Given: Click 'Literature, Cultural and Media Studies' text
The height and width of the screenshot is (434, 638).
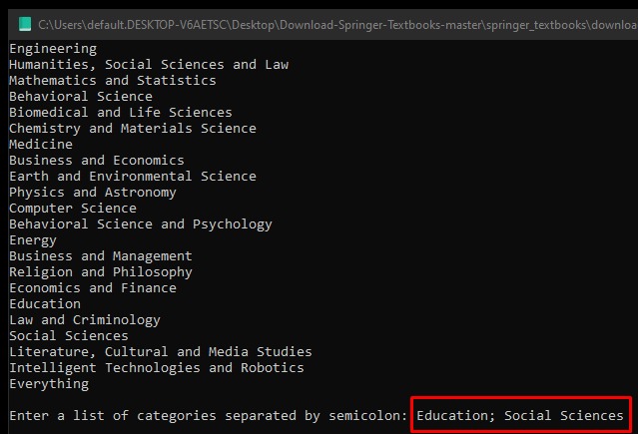Looking at the screenshot, I should point(161,352).
